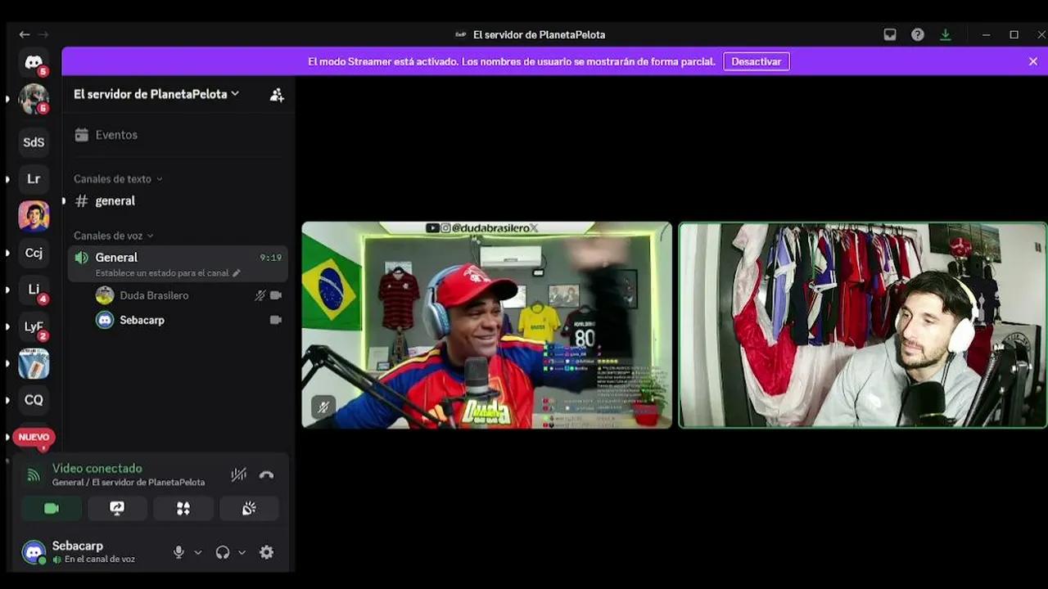This screenshot has width=1048, height=589.
Task: Click the green connection signal icon
Action: (x=34, y=474)
